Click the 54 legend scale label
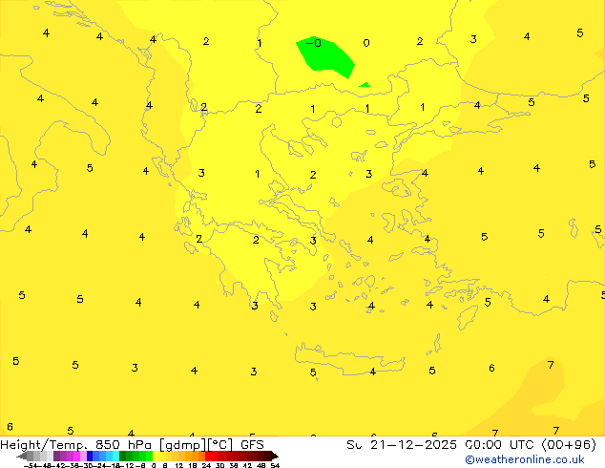The image size is (605, 468). coord(275,466)
